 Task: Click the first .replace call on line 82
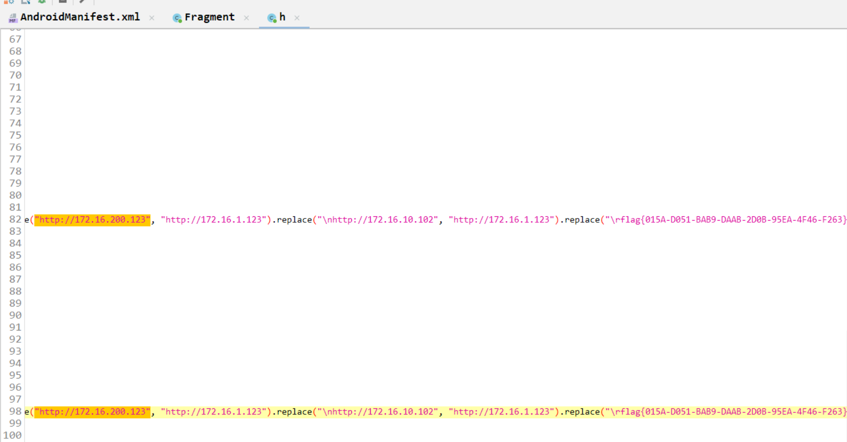(292, 220)
